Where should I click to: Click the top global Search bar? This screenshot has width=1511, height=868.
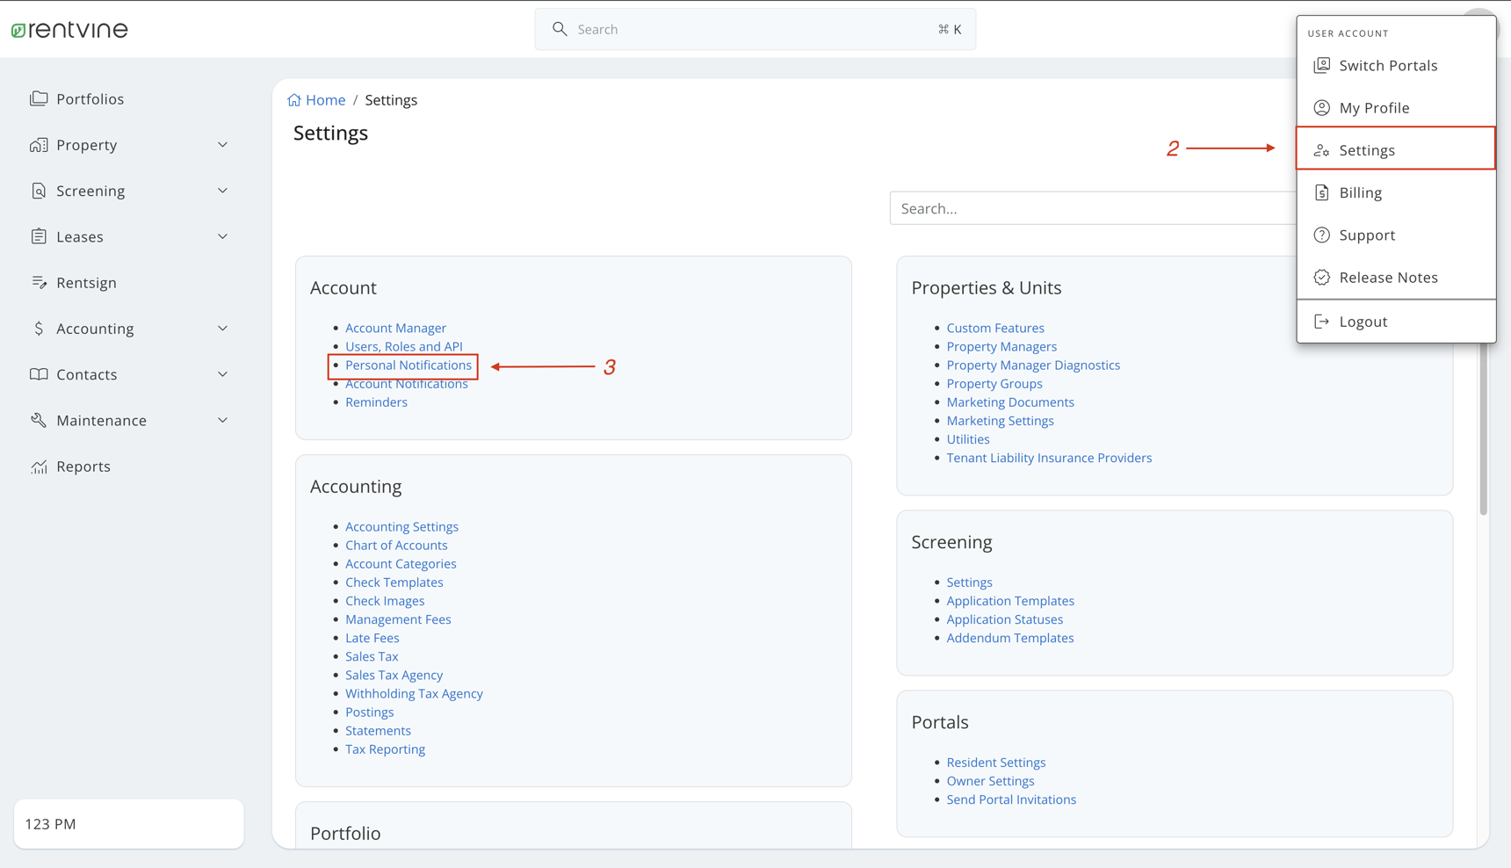755,30
